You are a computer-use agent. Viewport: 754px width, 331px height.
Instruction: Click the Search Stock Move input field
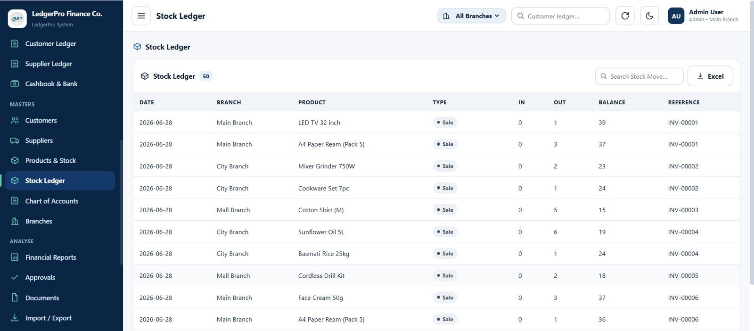pyautogui.click(x=639, y=76)
